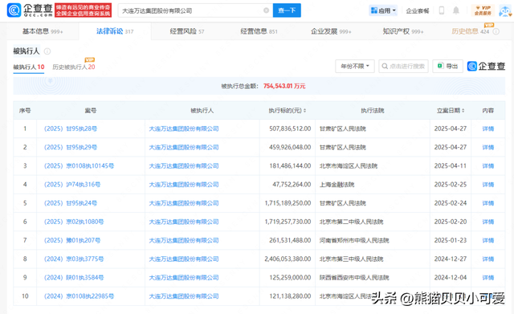Click the date 2024-12-04
Image resolution: width=514 pixels, height=314 pixels.
pos(451,278)
